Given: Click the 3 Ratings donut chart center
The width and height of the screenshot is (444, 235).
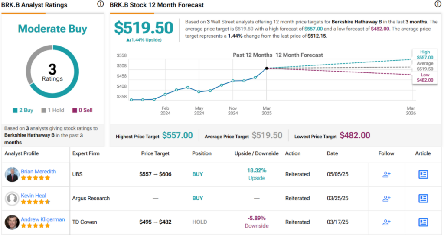Looking at the screenshot, I should click(52, 72).
